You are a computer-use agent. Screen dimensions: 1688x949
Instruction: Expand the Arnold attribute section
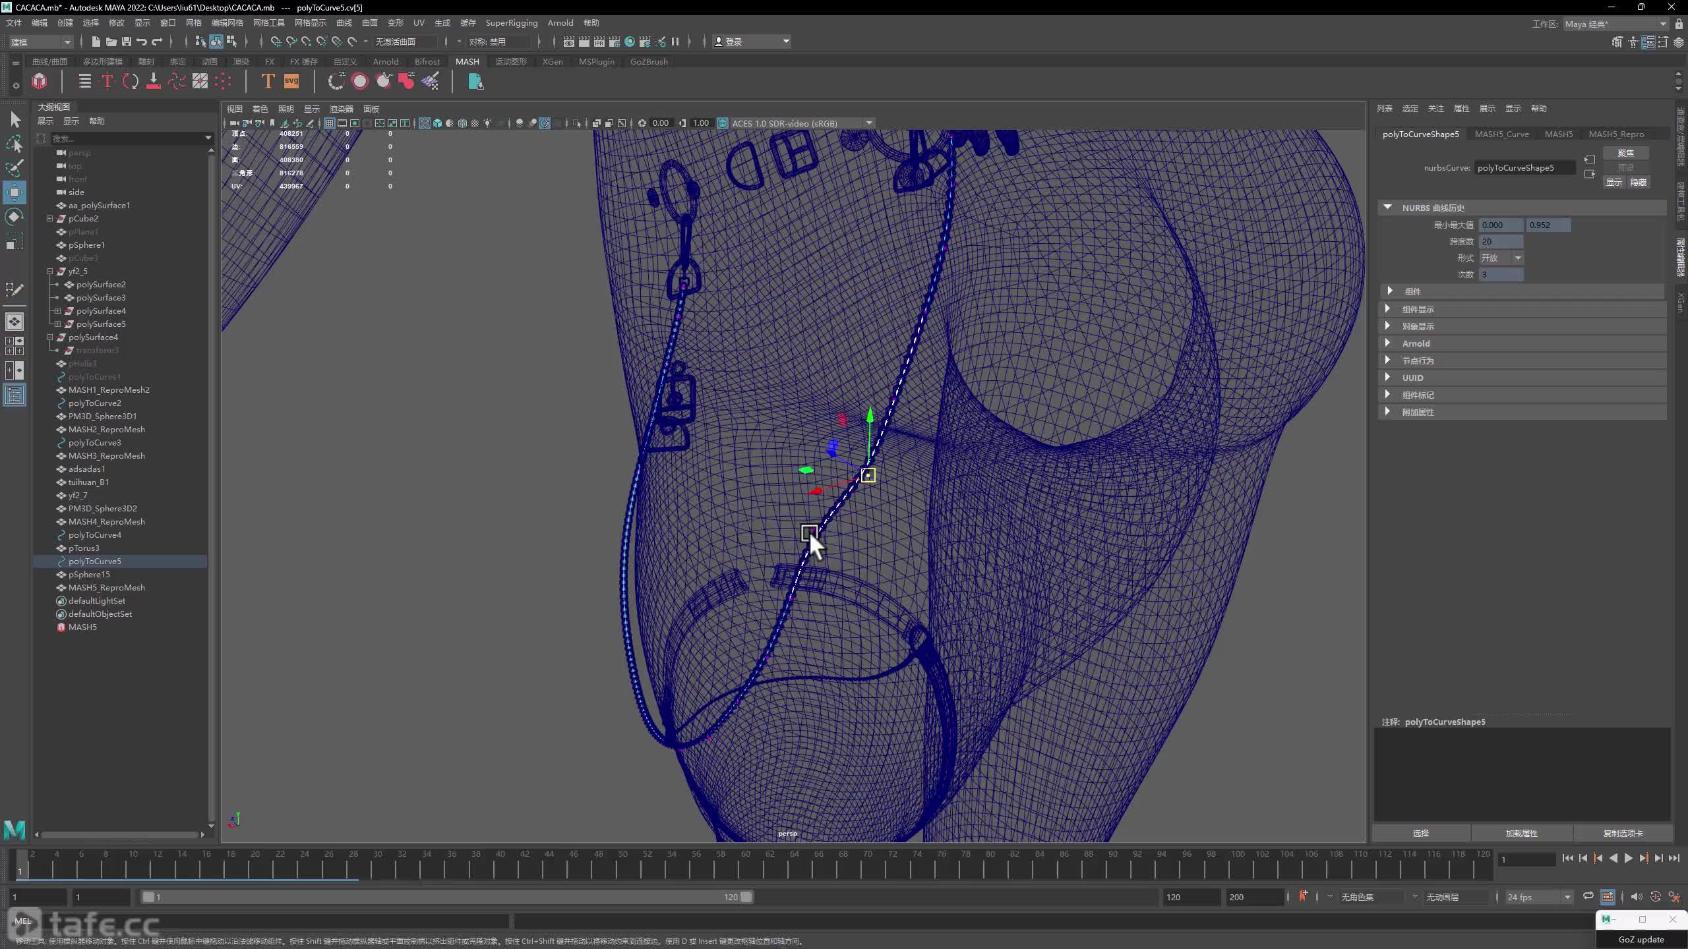[1387, 343]
